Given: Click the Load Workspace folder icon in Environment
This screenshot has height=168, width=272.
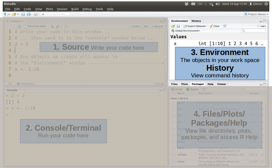Looking at the screenshot, I should 173,26.
